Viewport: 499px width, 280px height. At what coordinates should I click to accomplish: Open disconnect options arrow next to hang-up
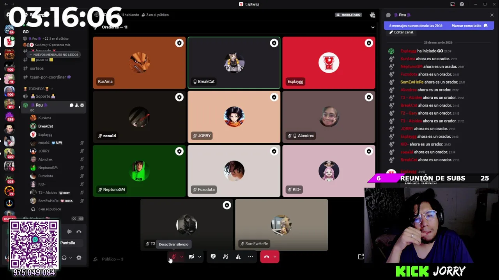(x=275, y=257)
